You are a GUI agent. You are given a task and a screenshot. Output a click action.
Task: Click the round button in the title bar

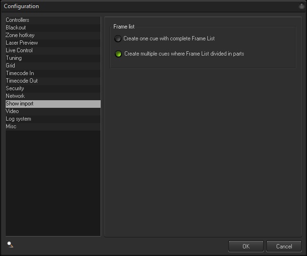point(301,6)
